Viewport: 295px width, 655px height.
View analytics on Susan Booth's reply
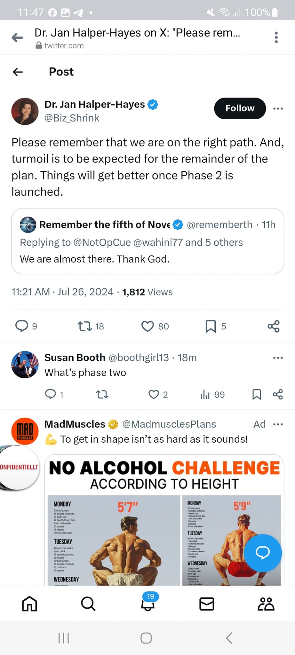pos(205,395)
